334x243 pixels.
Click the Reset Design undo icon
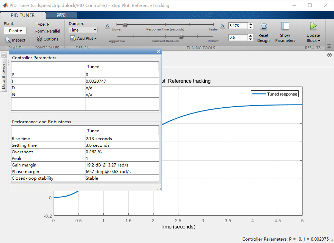tap(263, 26)
